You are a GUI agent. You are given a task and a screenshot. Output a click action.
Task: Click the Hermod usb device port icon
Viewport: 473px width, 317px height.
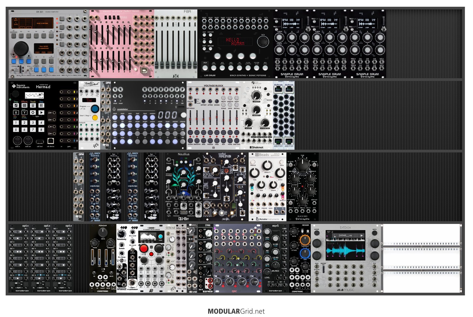pyautogui.click(x=50, y=141)
